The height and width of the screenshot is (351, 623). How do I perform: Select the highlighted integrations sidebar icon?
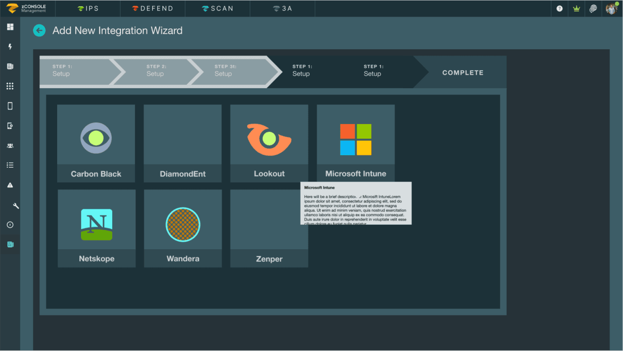pyautogui.click(x=10, y=244)
